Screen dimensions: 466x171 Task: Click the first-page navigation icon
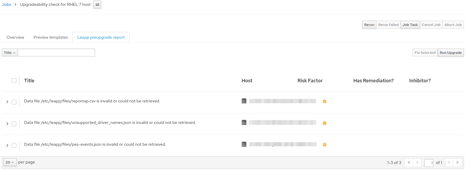click(x=408, y=162)
